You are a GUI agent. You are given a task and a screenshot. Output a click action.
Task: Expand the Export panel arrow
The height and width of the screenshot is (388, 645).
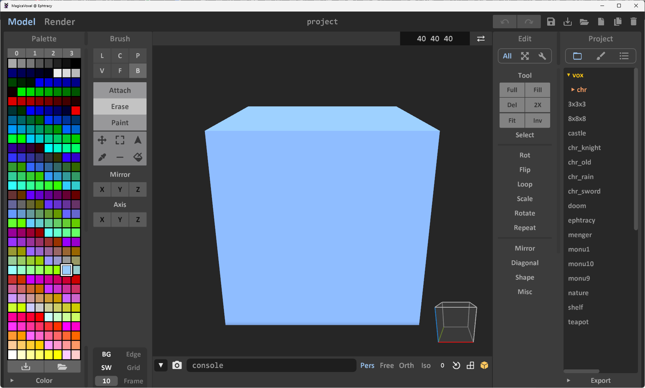tap(568, 381)
